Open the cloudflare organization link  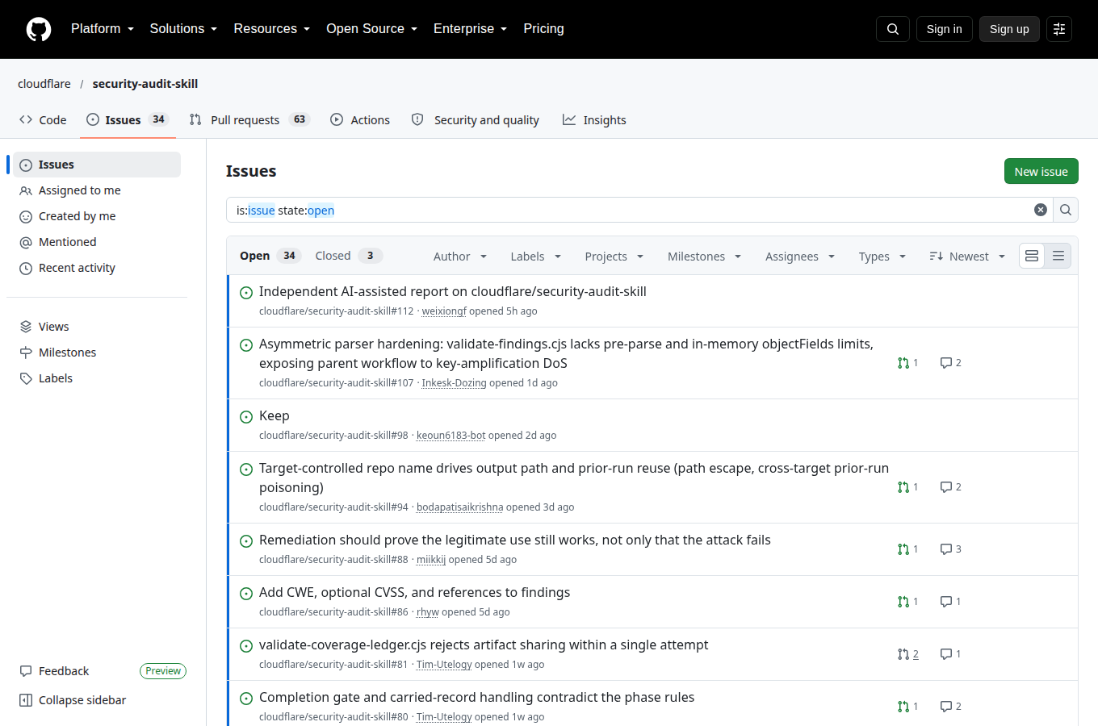(x=44, y=84)
